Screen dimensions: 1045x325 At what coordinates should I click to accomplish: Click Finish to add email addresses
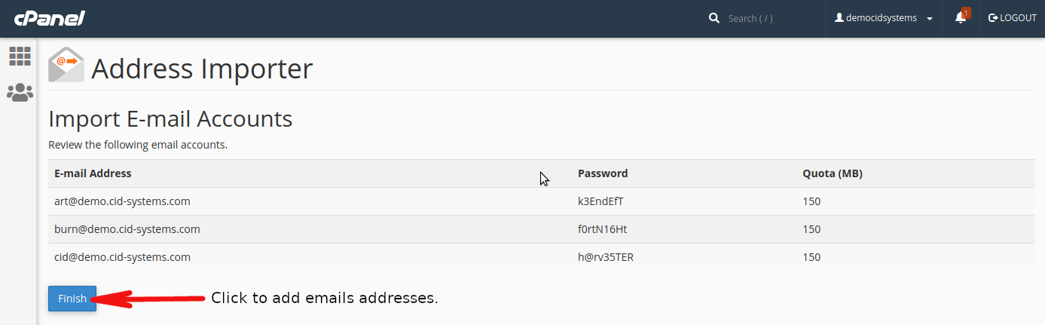click(x=72, y=299)
